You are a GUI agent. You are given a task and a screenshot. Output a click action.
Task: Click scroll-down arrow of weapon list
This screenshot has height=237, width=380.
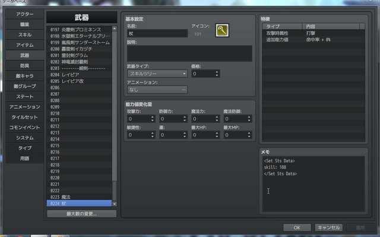point(115,204)
